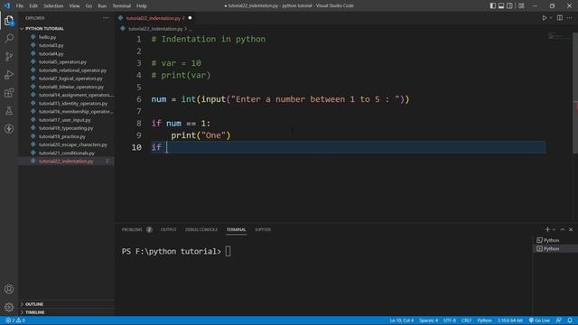This screenshot has width=578, height=325.
Task: Open Source Control view icon
Action: pyautogui.click(x=9, y=56)
